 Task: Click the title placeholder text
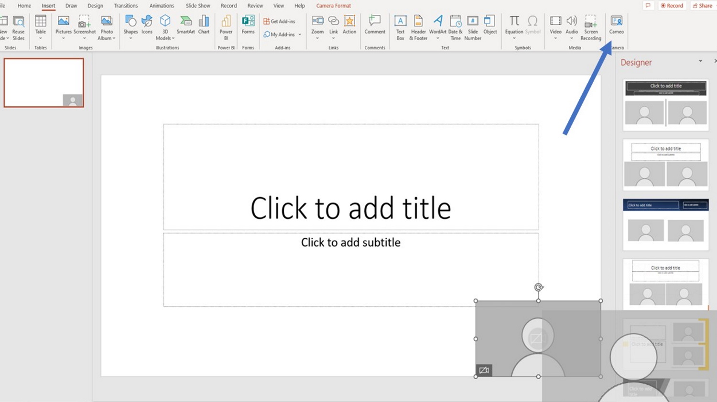click(350, 208)
